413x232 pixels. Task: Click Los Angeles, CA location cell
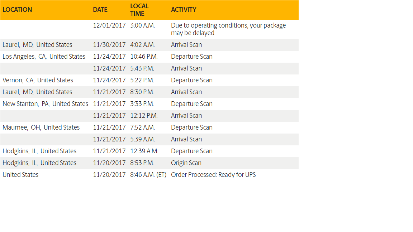44,57
